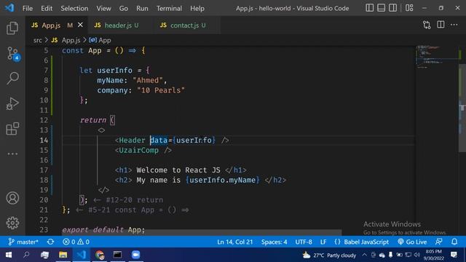Open terminal window from taskbar
The height and width of the screenshot is (262, 466).
pyautogui.click(x=117, y=255)
